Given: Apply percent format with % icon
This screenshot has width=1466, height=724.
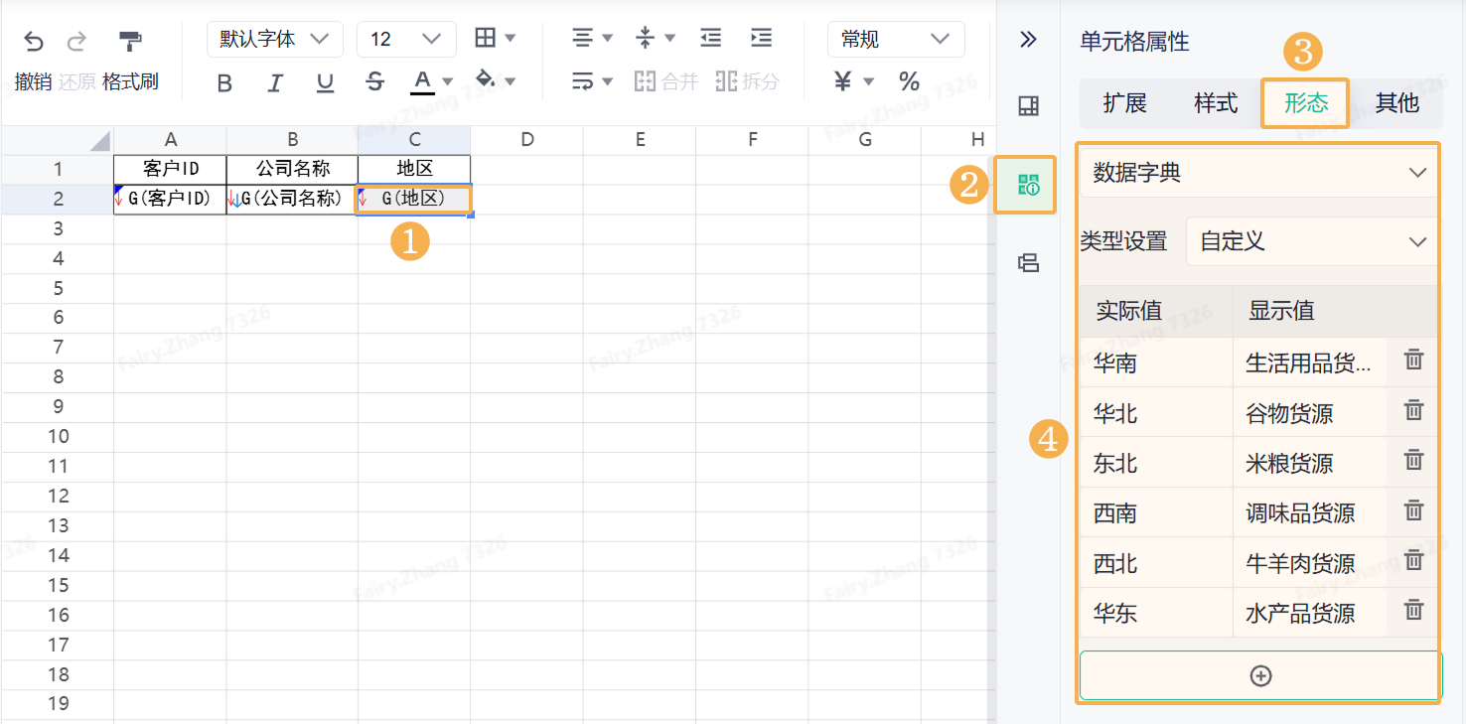Looking at the screenshot, I should click(x=909, y=81).
